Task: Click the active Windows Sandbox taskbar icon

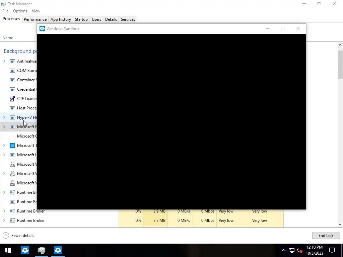Action: (x=58, y=250)
